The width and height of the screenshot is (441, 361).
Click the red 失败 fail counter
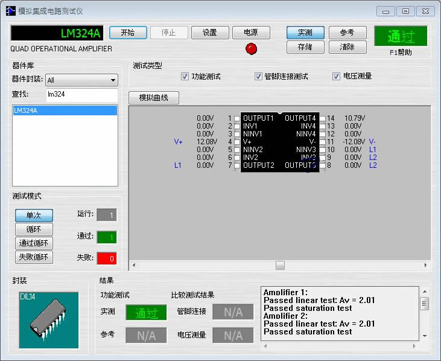[107, 258]
